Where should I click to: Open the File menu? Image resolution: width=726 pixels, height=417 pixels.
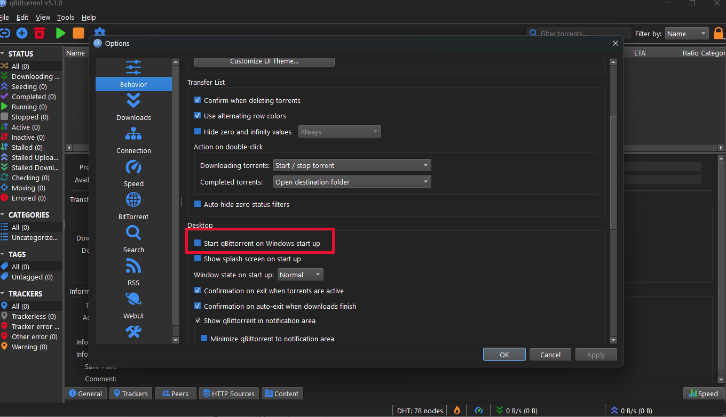pyautogui.click(x=4, y=18)
